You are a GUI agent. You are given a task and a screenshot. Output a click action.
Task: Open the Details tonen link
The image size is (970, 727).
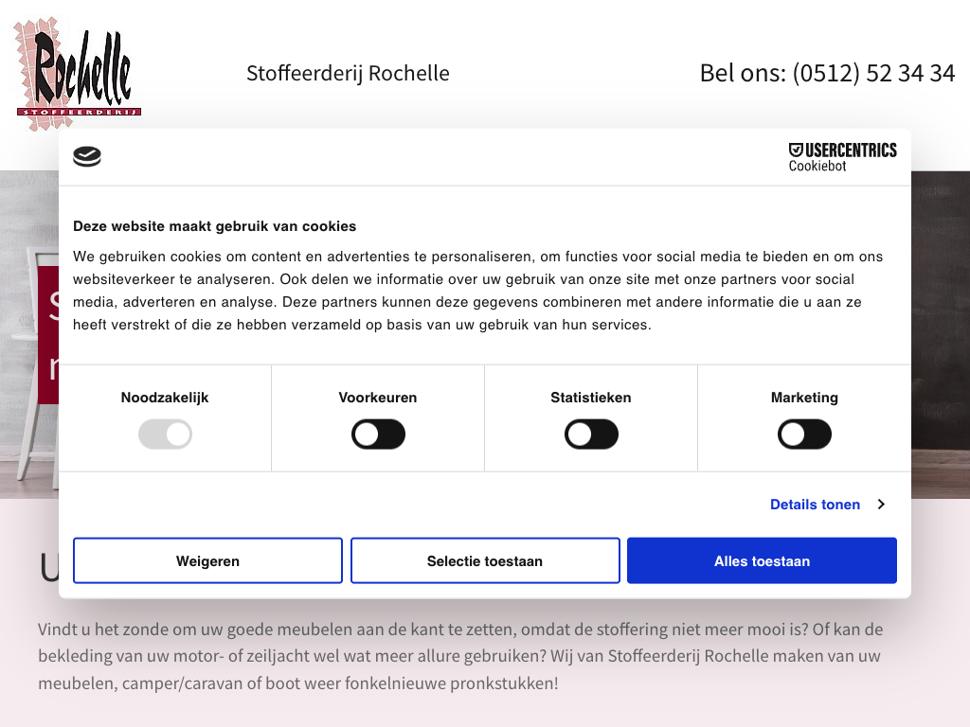(x=815, y=505)
